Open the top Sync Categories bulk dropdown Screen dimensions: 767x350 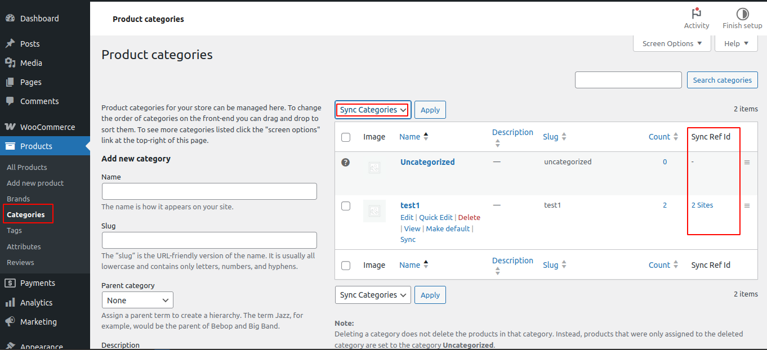pyautogui.click(x=373, y=110)
